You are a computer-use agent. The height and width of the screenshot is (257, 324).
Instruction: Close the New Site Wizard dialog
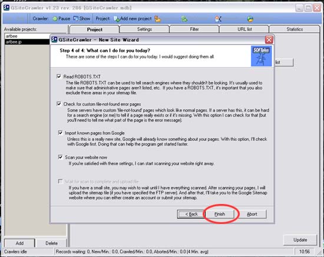tap(269, 39)
